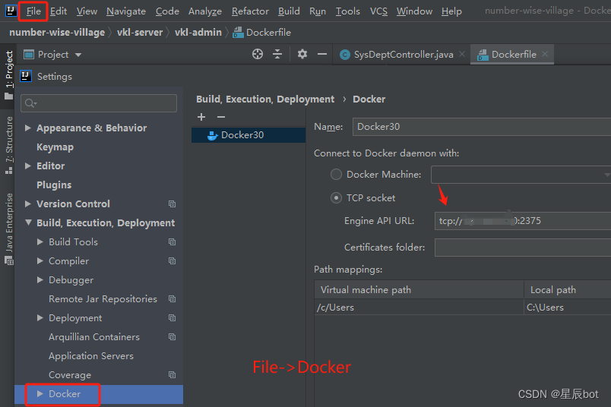Image resolution: width=611 pixels, height=407 pixels.
Task: Select the Docker Machine radio button
Action: tap(337, 174)
